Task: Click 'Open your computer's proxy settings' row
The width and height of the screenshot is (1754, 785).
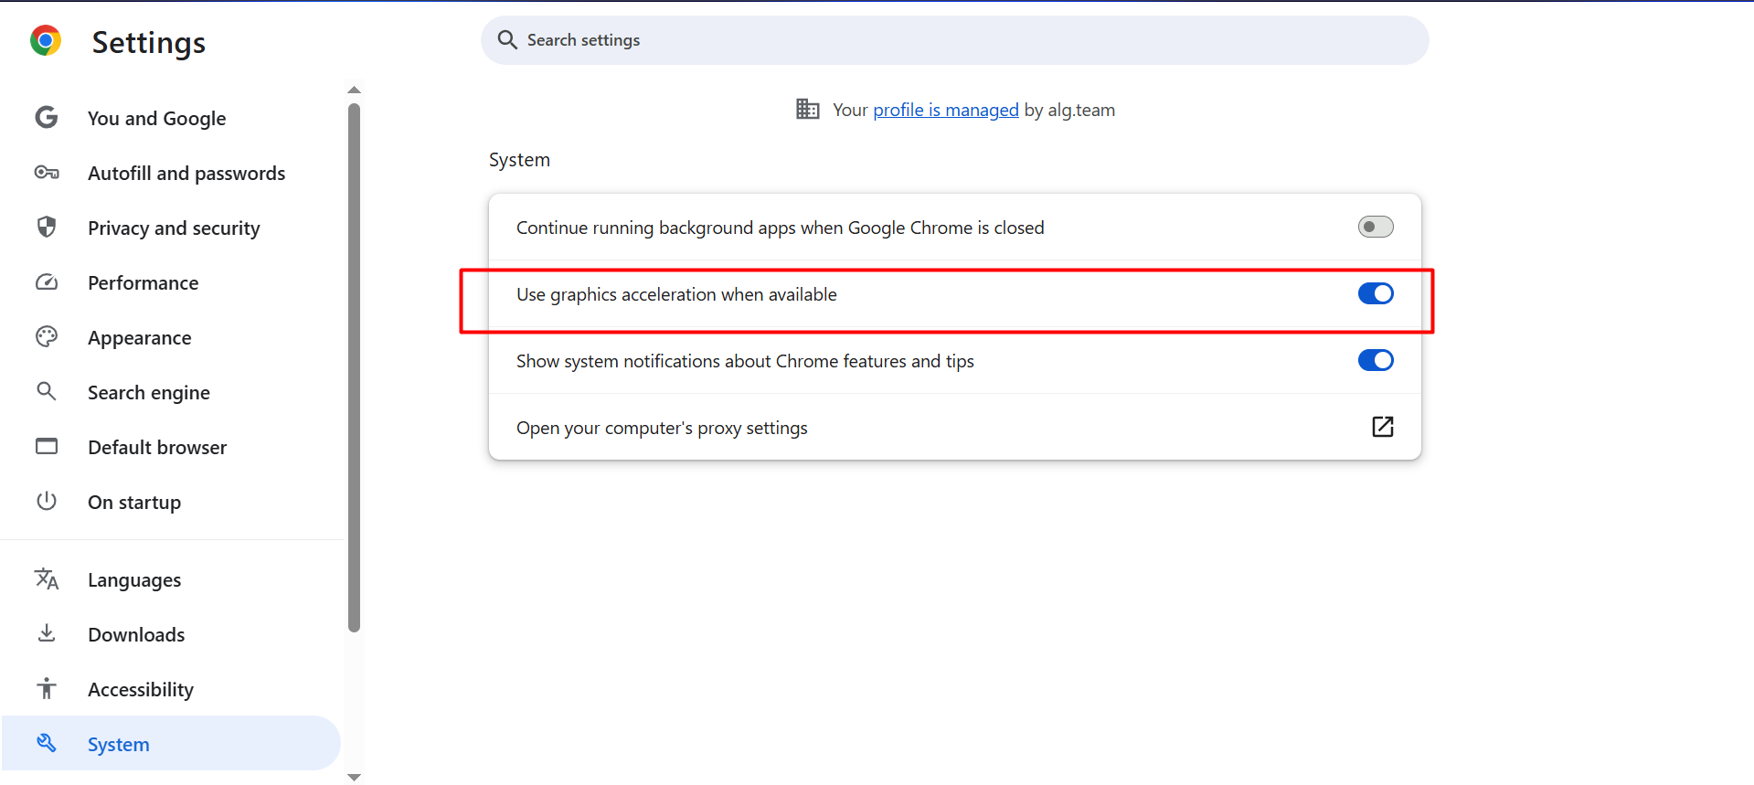Action: pos(662,428)
